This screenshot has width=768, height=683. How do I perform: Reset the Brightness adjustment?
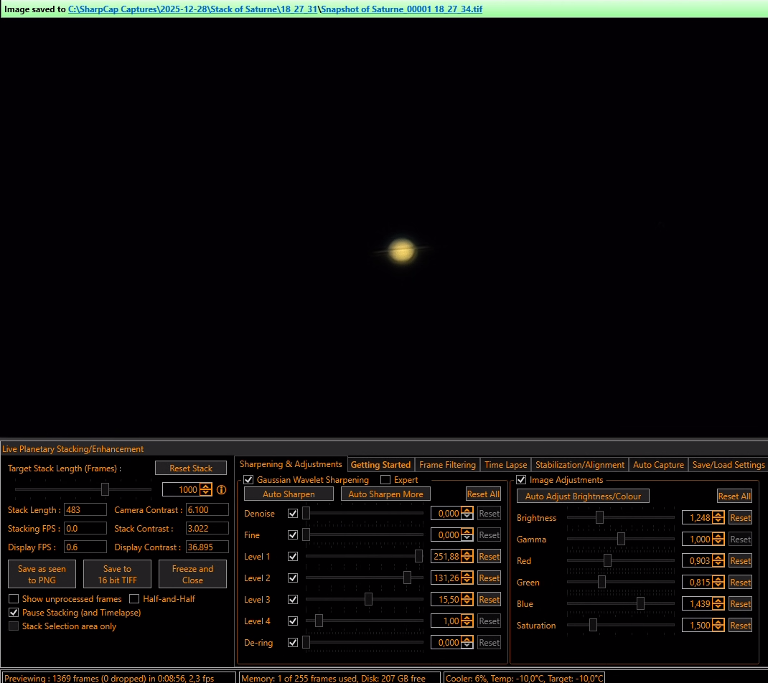[x=740, y=517]
